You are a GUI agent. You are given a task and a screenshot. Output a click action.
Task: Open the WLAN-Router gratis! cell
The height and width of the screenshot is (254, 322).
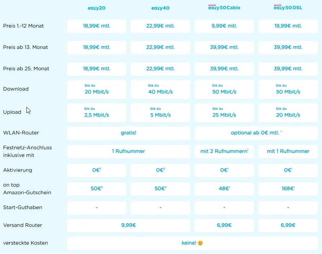click(x=128, y=133)
